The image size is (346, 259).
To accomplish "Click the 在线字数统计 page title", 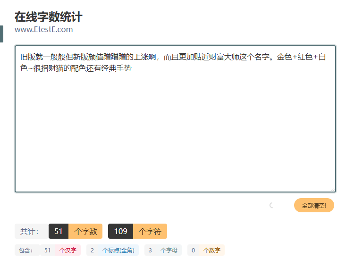I will [49, 17].
